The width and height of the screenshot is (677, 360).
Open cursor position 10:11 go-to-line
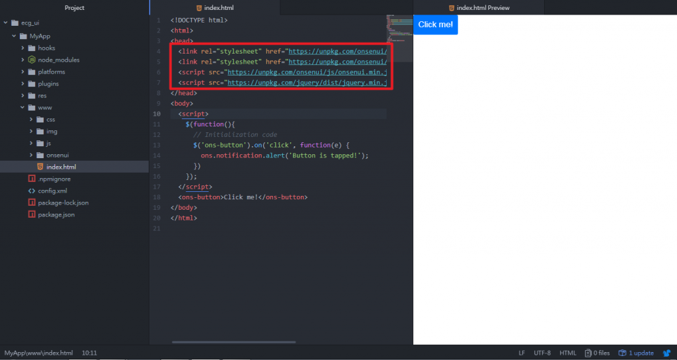pyautogui.click(x=89, y=353)
